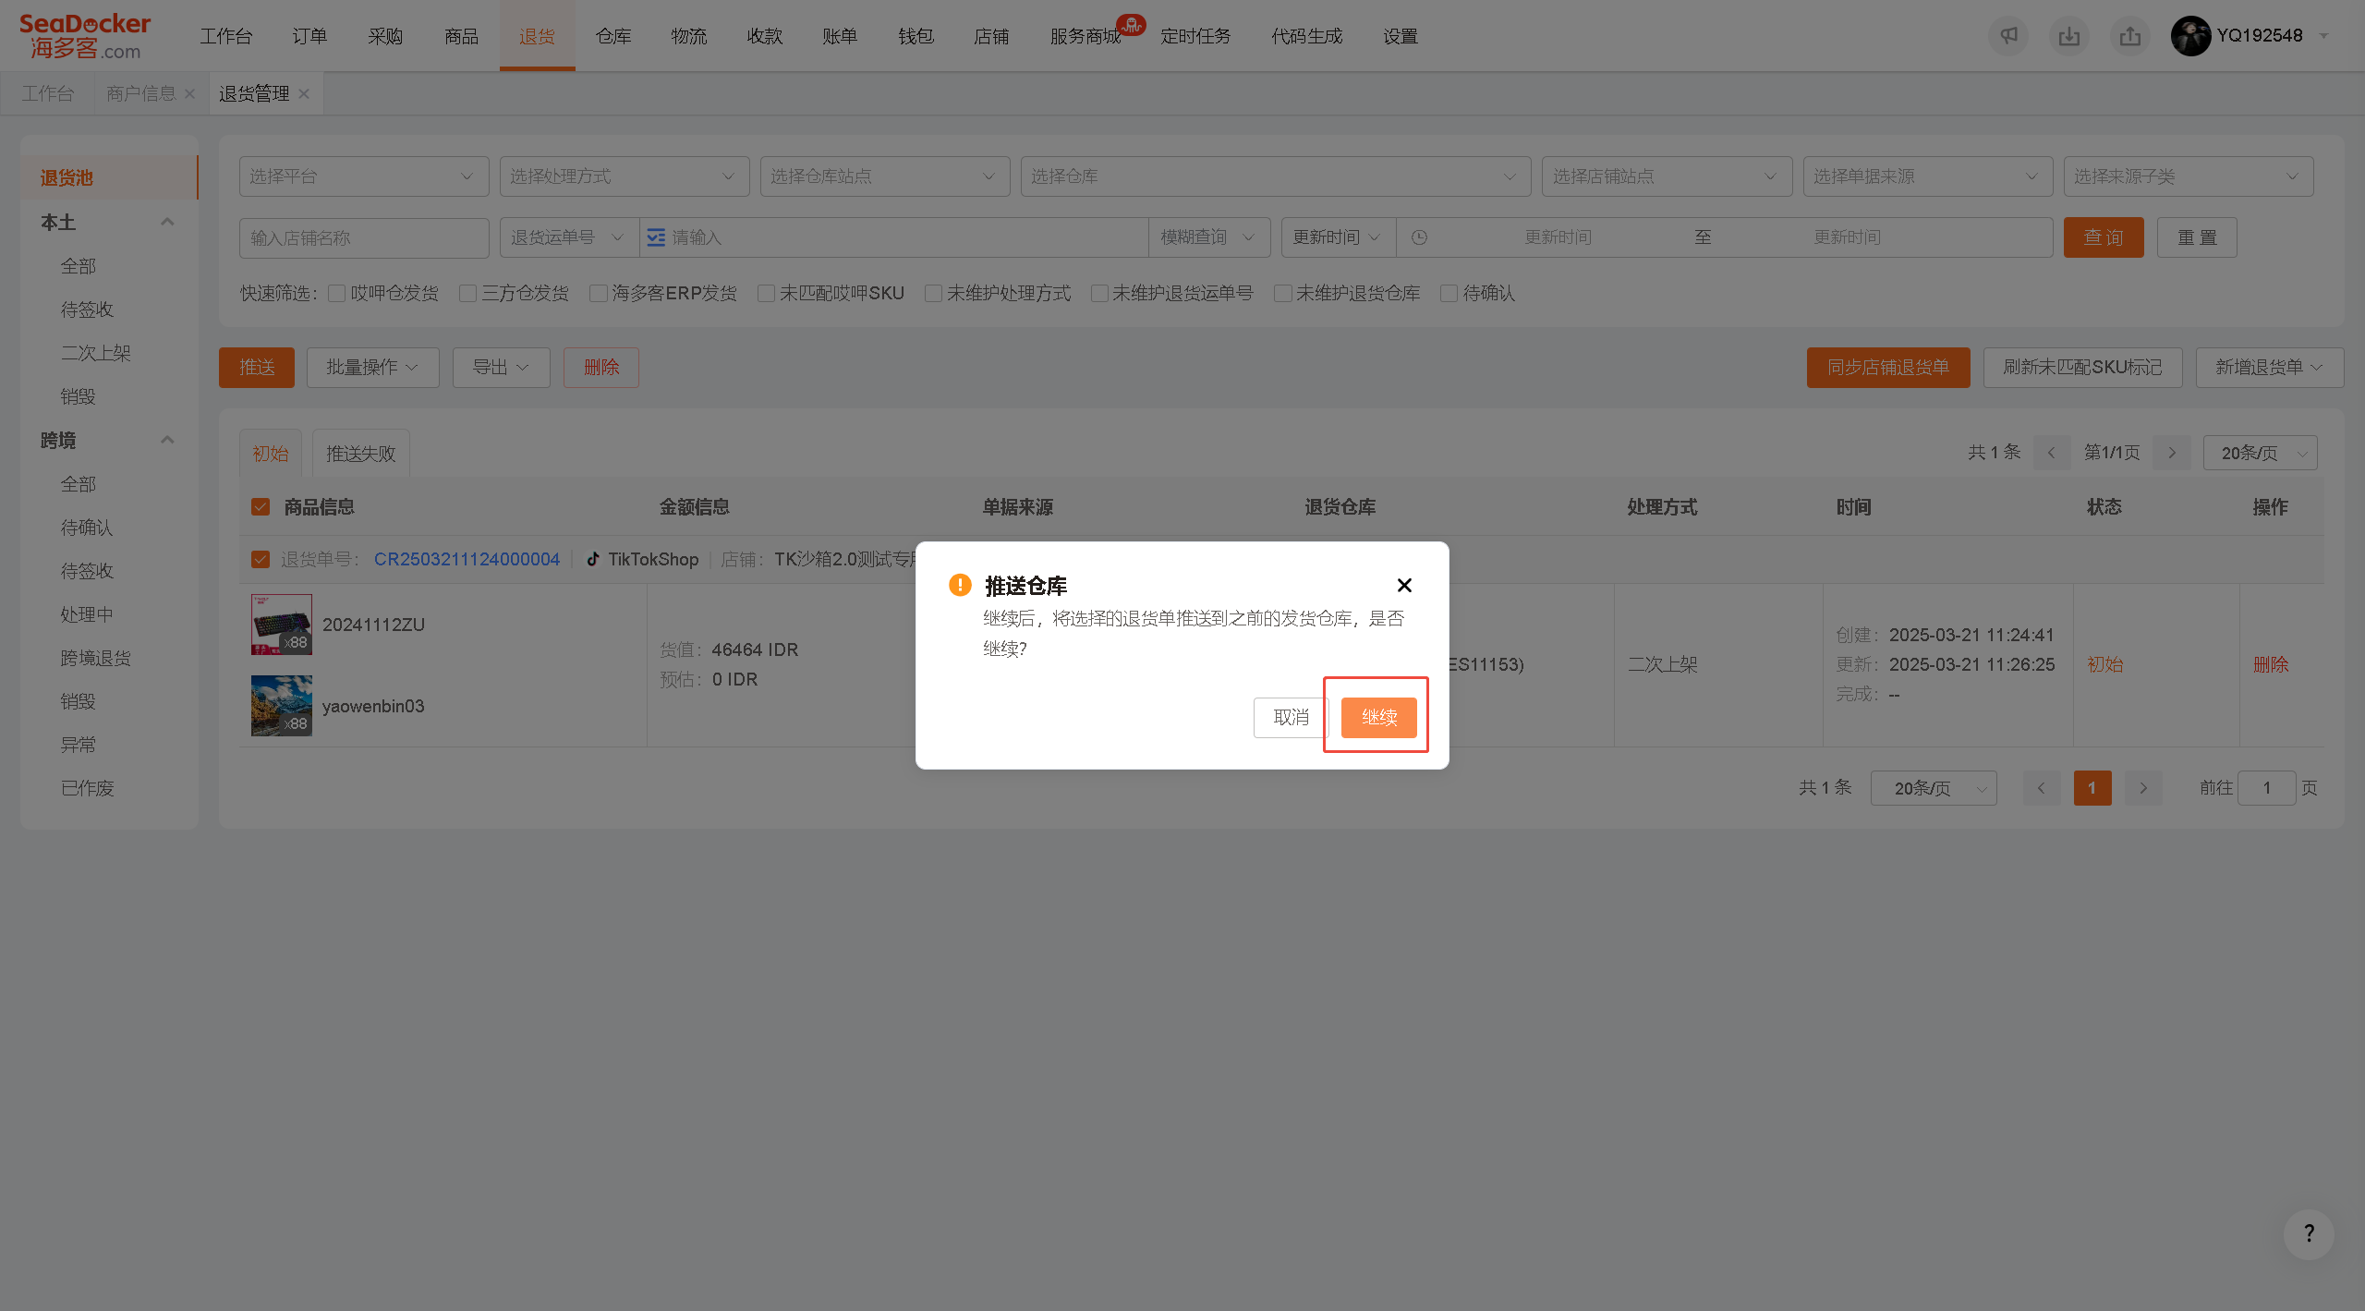The width and height of the screenshot is (2365, 1311).
Task: Click the YQ192548 user avatar
Action: click(2190, 36)
